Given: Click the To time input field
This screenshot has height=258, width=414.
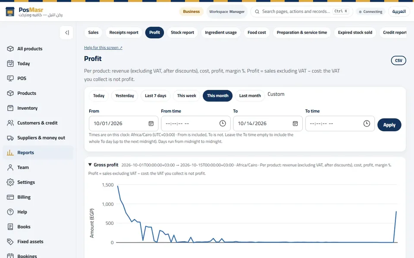Looking at the screenshot, I should (x=340, y=123).
